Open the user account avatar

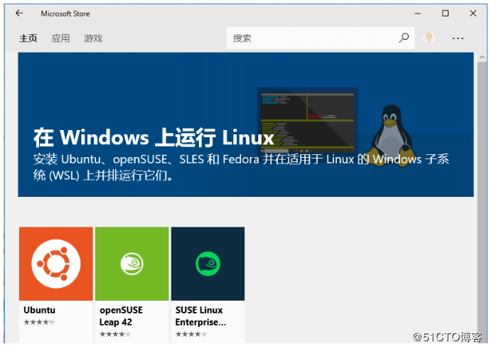[429, 38]
